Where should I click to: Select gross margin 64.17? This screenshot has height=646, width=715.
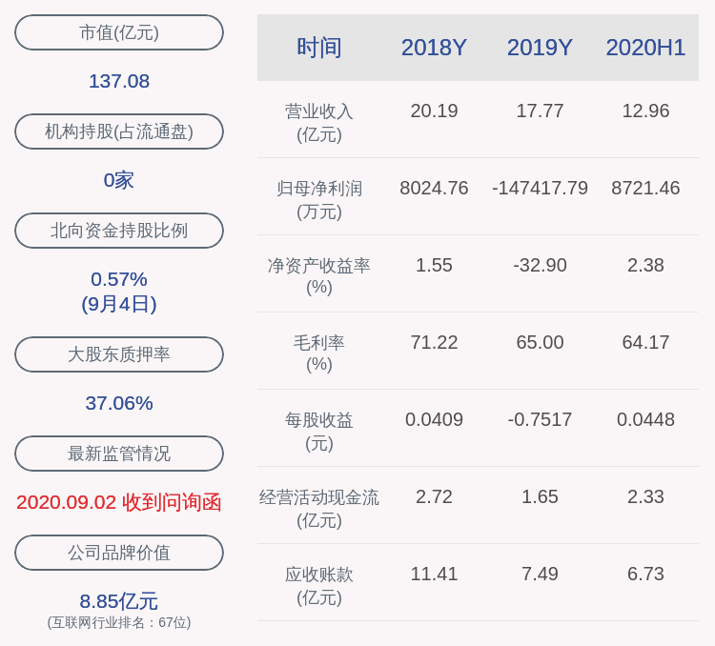click(645, 342)
